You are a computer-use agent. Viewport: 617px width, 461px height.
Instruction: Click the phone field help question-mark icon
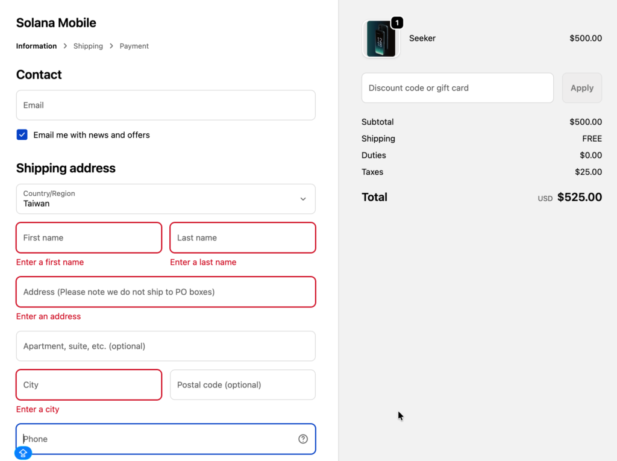click(x=303, y=439)
